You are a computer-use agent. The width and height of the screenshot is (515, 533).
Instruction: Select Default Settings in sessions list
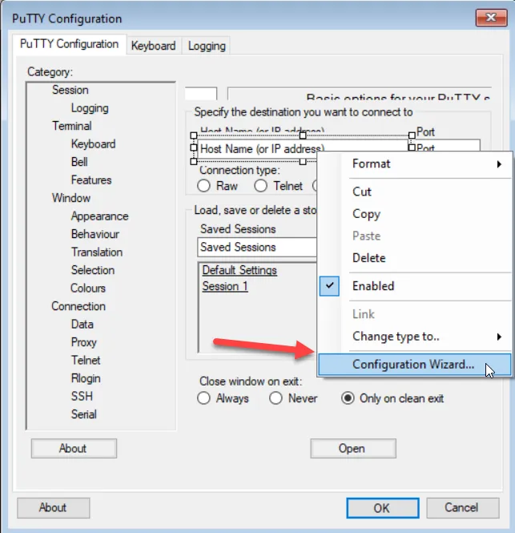pyautogui.click(x=239, y=270)
